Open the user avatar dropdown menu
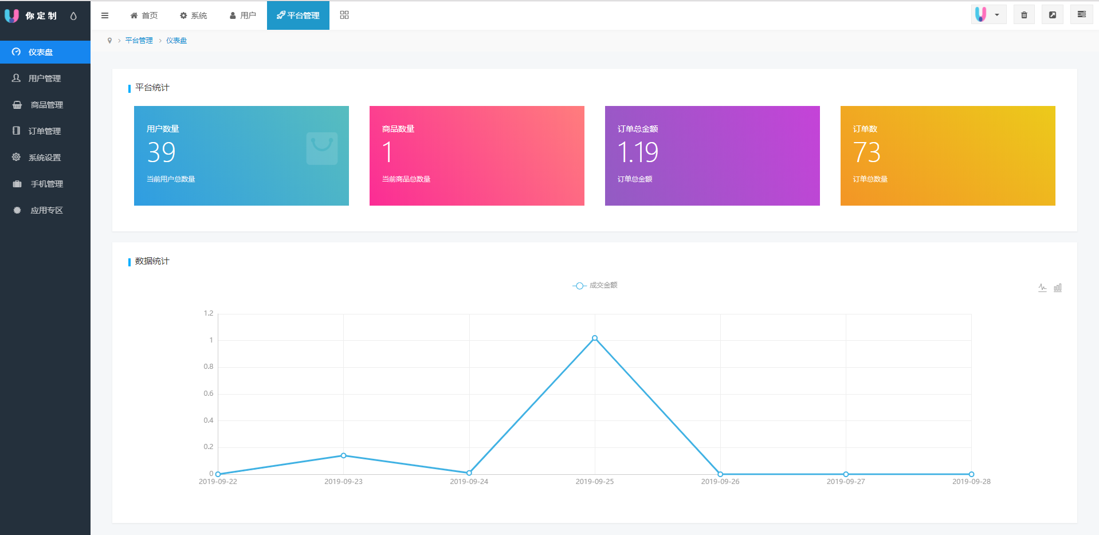This screenshot has width=1099, height=535. [x=988, y=15]
